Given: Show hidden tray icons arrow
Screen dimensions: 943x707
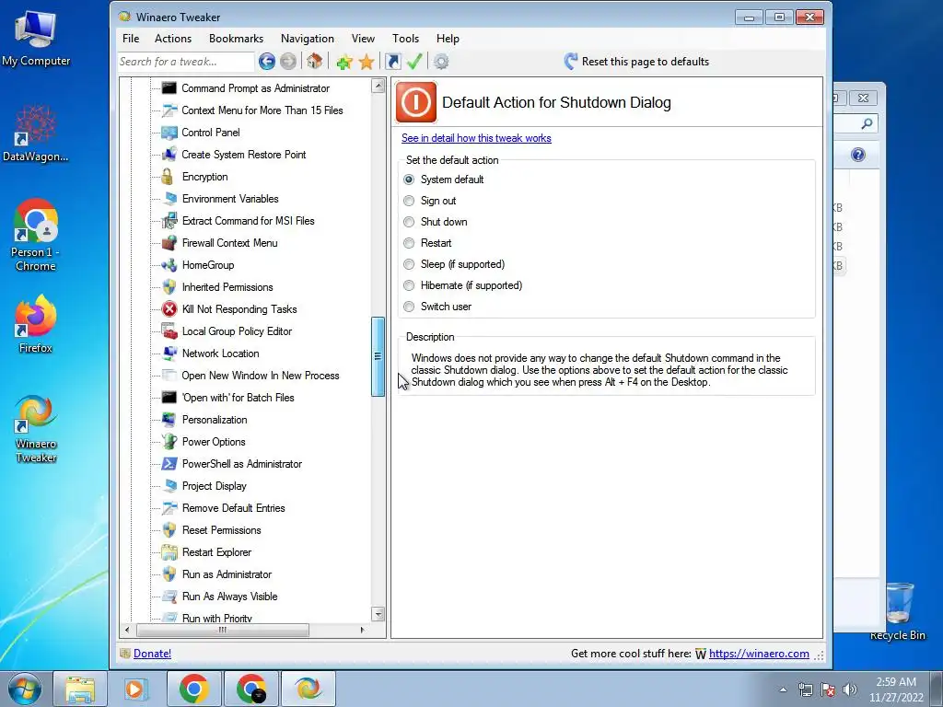Looking at the screenshot, I should coord(783,690).
